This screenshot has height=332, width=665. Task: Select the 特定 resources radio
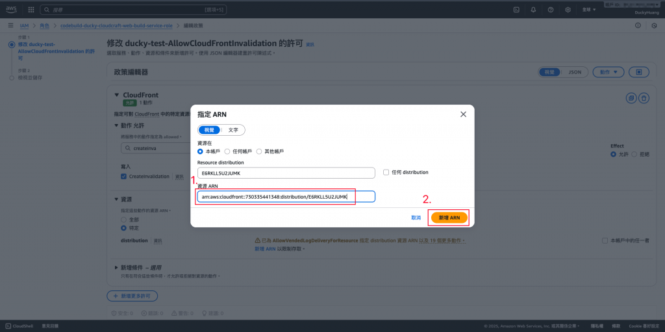click(x=124, y=228)
